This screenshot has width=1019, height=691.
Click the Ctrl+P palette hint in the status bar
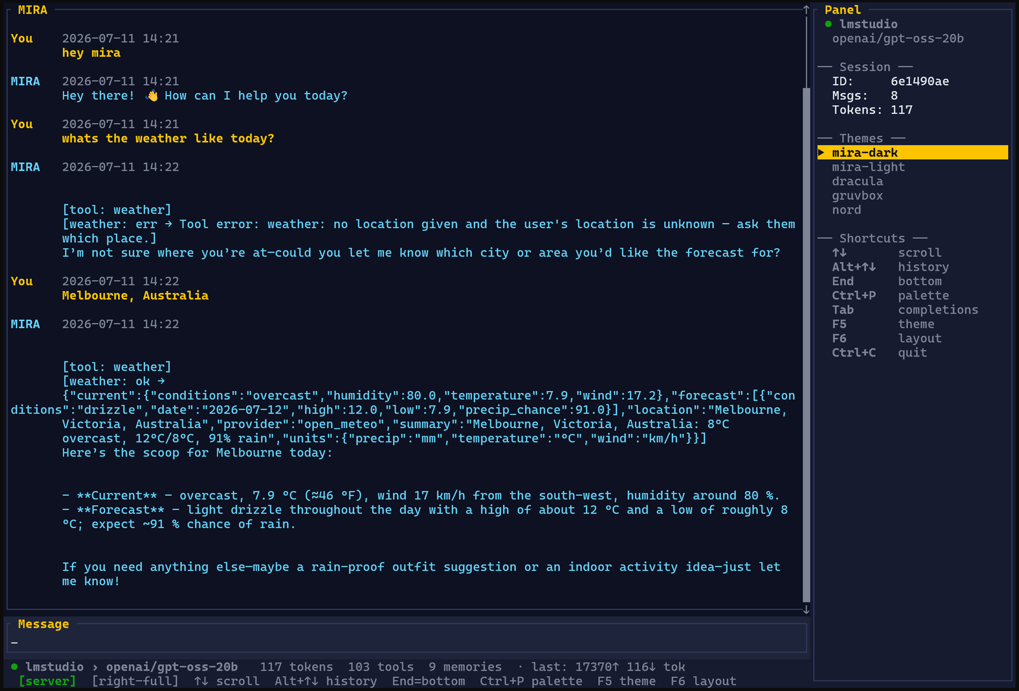[531, 681]
